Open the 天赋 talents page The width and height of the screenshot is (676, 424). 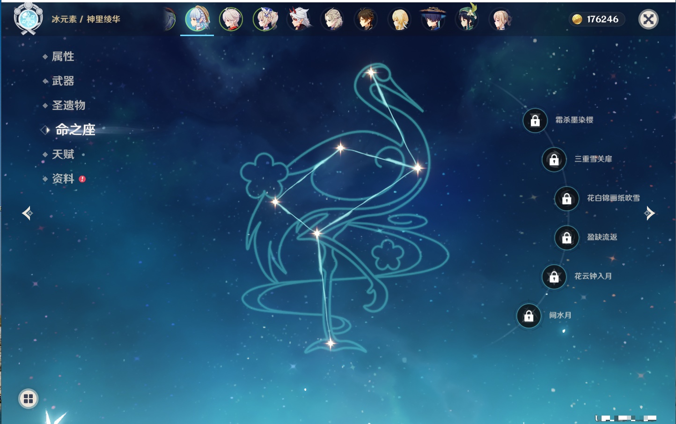click(x=63, y=154)
